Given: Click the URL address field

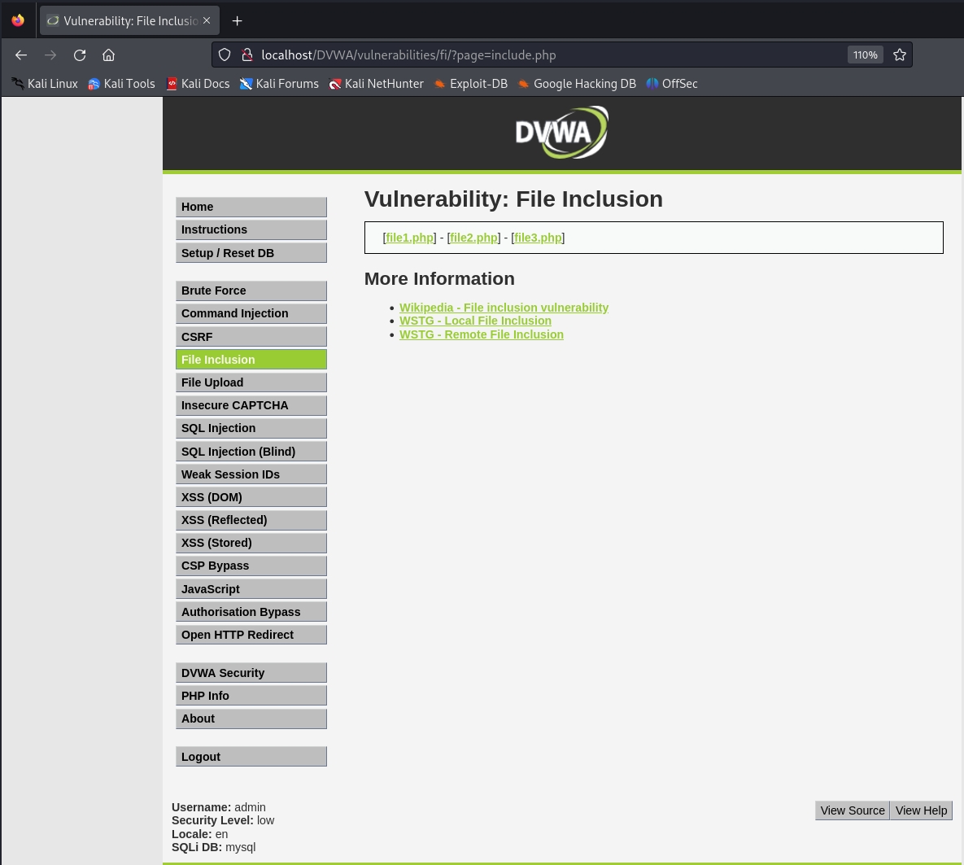Looking at the screenshot, I should tap(537, 55).
